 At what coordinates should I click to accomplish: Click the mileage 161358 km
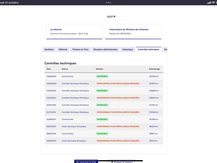pyautogui.click(x=154, y=119)
